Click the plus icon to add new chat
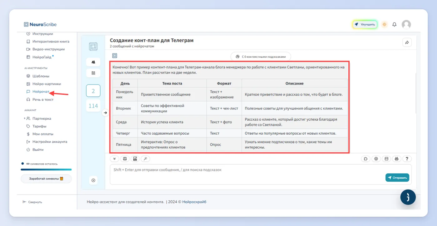The height and width of the screenshot is (226, 437). point(93,180)
